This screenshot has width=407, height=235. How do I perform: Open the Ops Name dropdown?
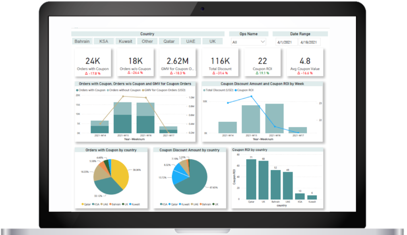[248, 42]
